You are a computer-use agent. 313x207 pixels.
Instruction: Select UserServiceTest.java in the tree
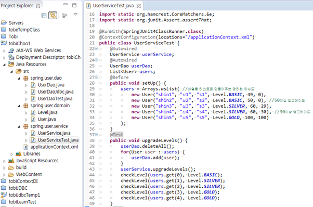tap(58, 140)
